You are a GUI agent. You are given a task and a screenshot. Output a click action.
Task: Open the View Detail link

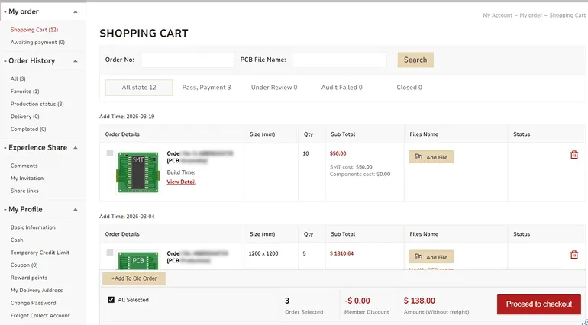[x=181, y=182]
